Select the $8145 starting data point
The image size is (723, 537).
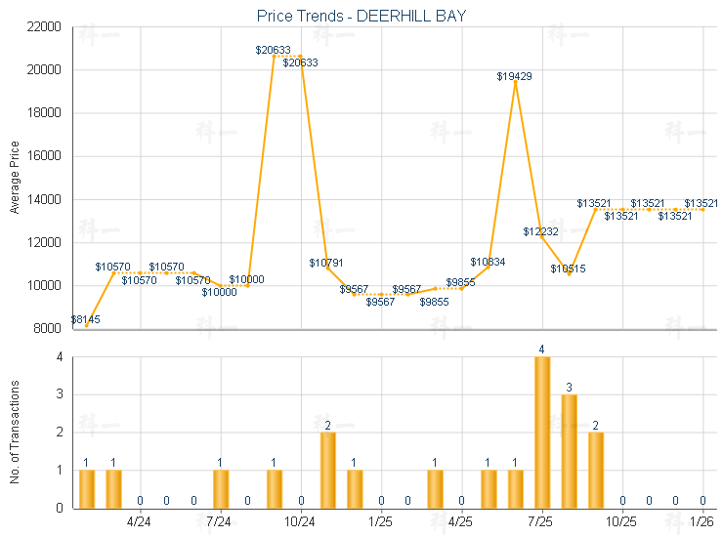pyautogui.click(x=87, y=325)
